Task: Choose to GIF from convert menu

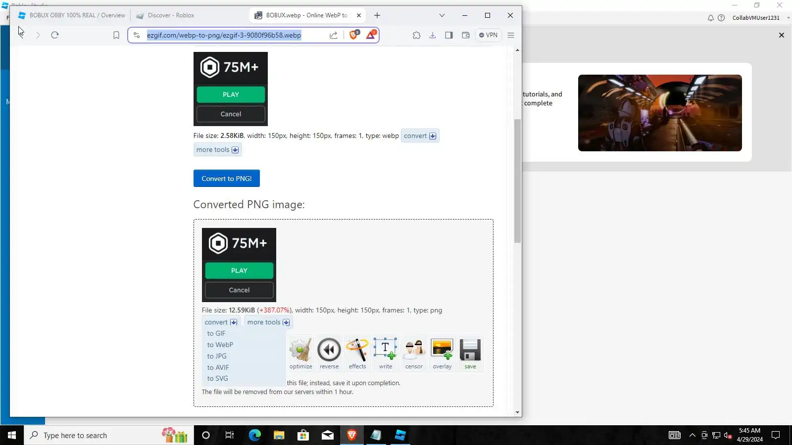Action: (x=216, y=334)
